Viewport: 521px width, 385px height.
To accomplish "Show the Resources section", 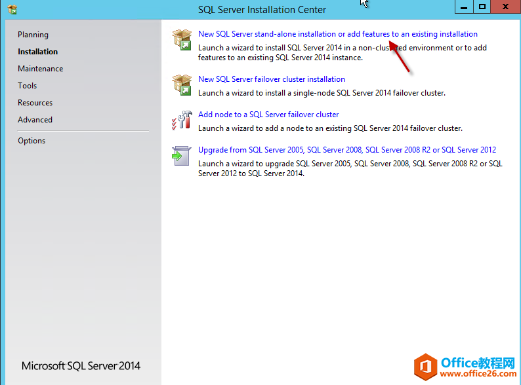I will [35, 103].
